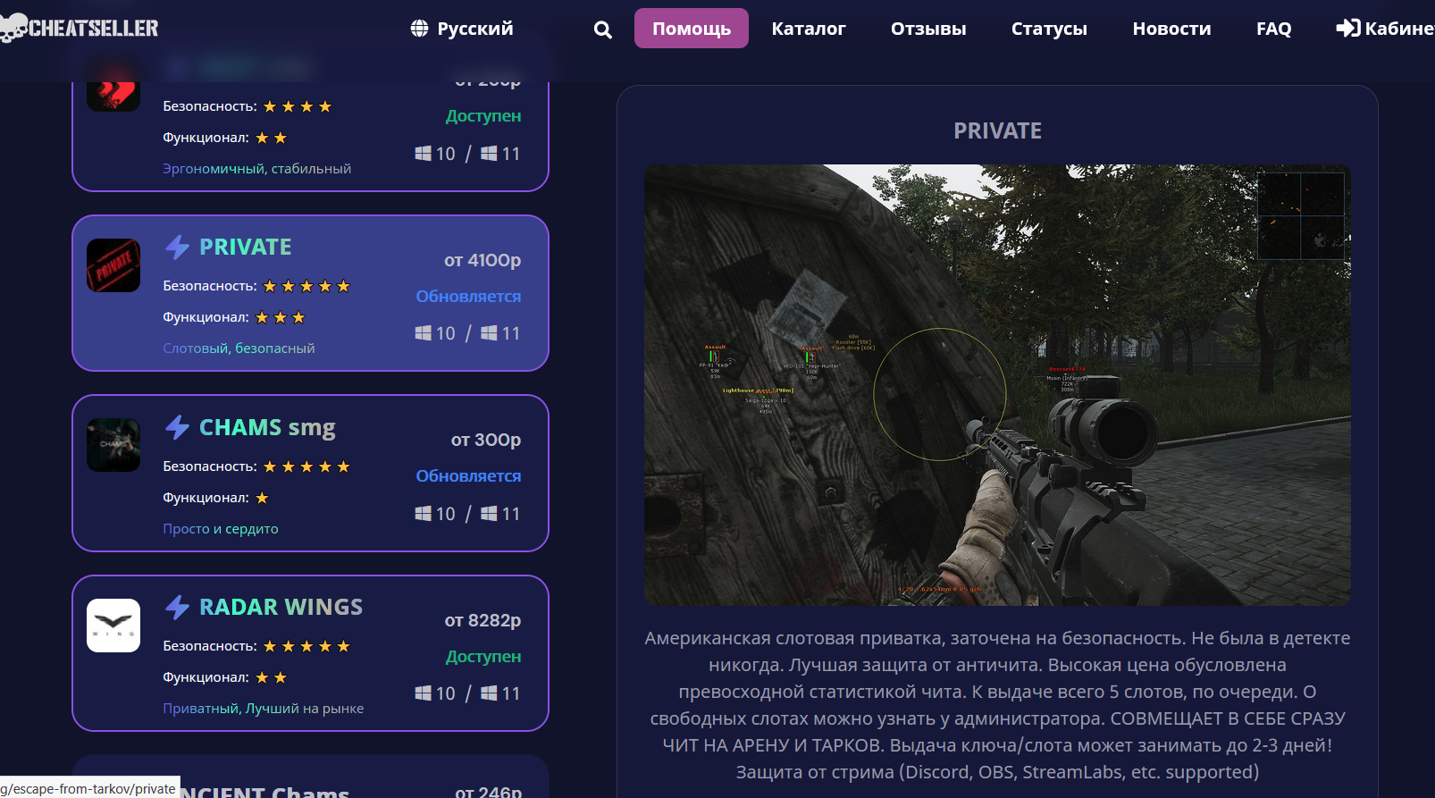
Task: Click the Windows 11 icon in CHAMS smg card
Action: pyautogui.click(x=489, y=514)
